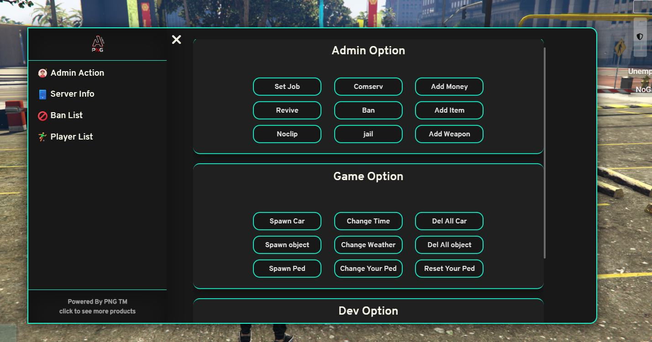Choose the Spawn Car button
This screenshot has height=342, width=652.
[x=287, y=221]
